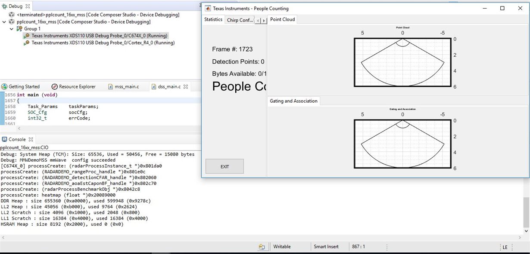Select terminated pplcount_16xx_mss entry
This screenshot has height=254, width=530.
pos(98,15)
